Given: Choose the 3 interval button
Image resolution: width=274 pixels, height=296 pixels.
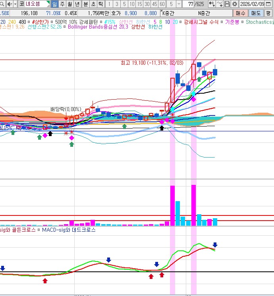Looking at the screenshot, I should [x=117, y=4].
